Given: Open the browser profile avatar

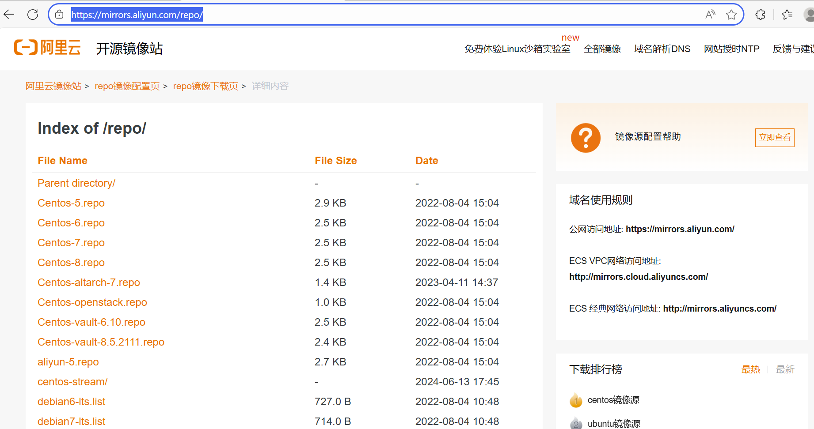Looking at the screenshot, I should tap(809, 15).
